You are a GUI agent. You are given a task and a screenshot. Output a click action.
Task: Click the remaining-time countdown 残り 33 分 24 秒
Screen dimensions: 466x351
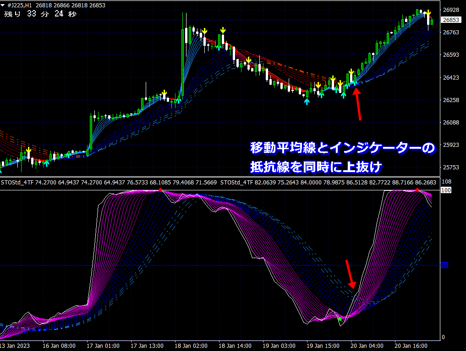pos(40,14)
